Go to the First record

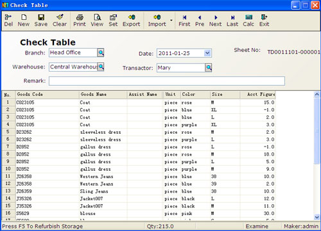(184, 20)
